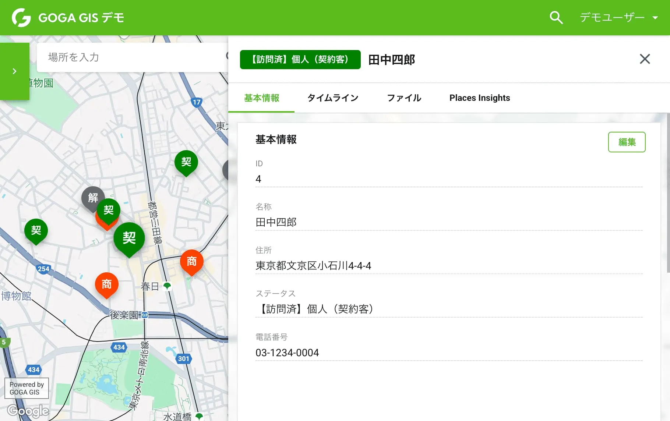
Task: Click the search magnifier icon in the header
Action: tap(556, 17)
